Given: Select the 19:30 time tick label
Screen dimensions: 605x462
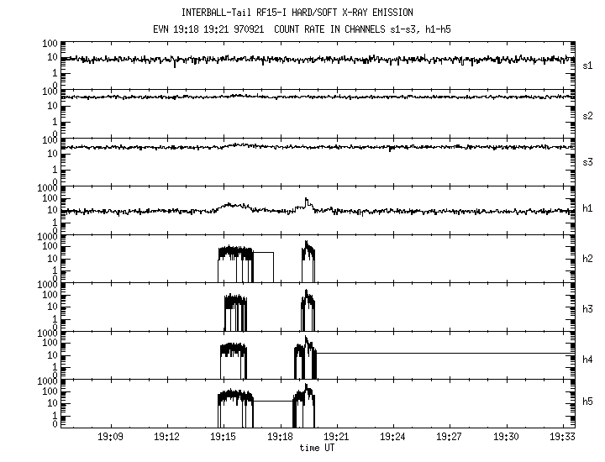Looking at the screenshot, I should tap(505, 438).
